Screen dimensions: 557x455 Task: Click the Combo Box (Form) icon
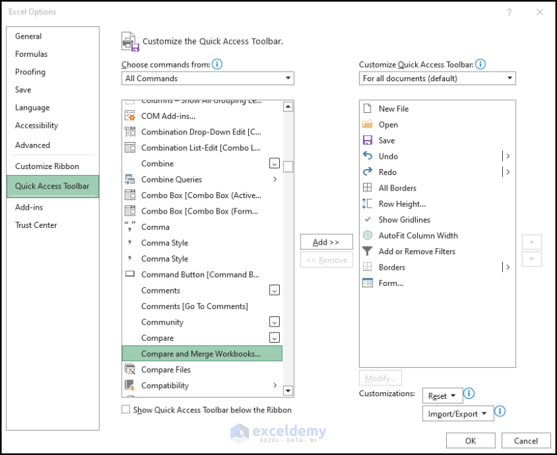tap(130, 211)
